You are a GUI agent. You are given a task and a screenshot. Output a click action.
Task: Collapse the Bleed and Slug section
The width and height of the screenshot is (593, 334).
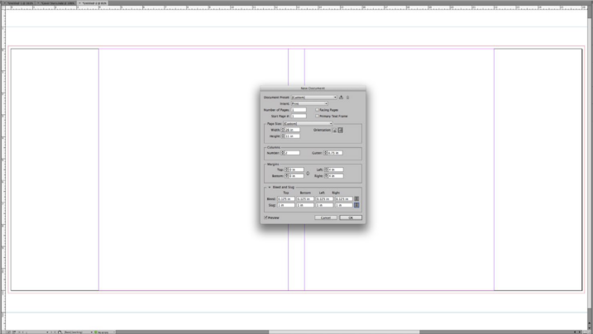270,187
